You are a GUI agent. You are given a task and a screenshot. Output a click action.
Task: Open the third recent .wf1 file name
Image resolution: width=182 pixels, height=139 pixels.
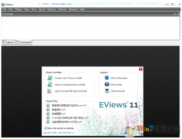pyautogui.click(x=59, y=114)
